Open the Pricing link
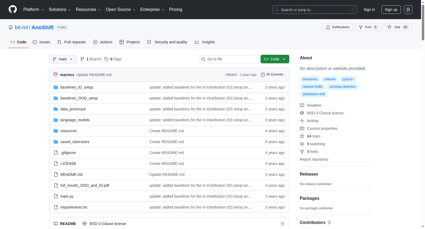This screenshot has height=229, width=425. (176, 10)
